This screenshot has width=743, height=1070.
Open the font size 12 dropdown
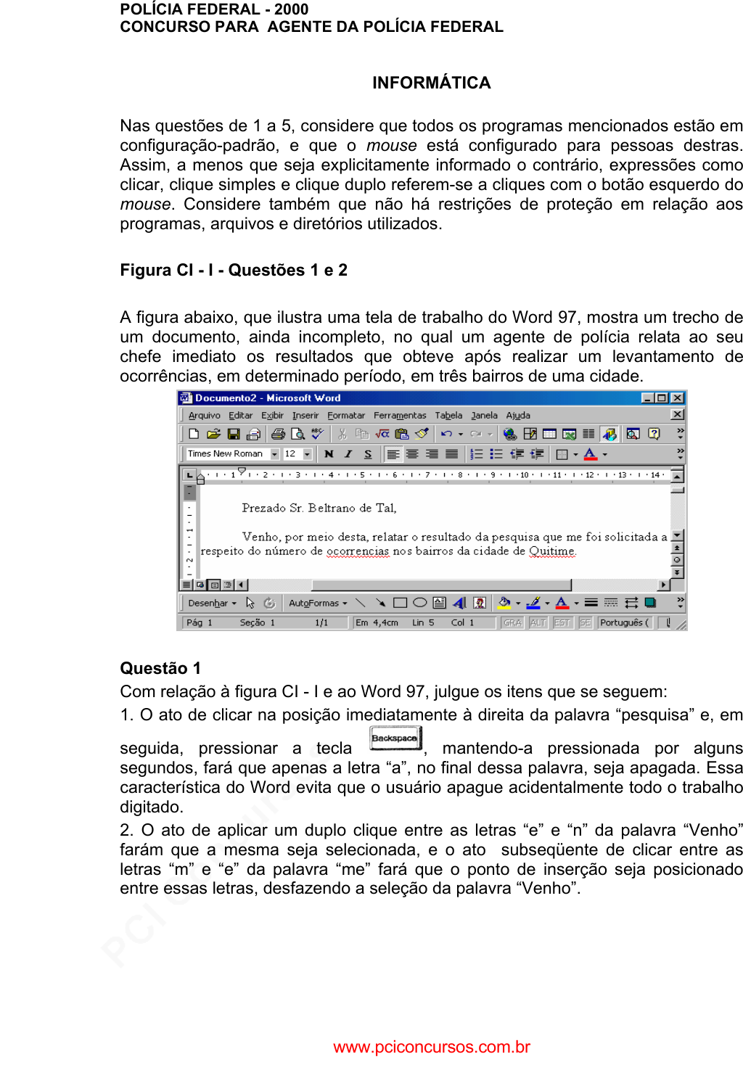(308, 454)
